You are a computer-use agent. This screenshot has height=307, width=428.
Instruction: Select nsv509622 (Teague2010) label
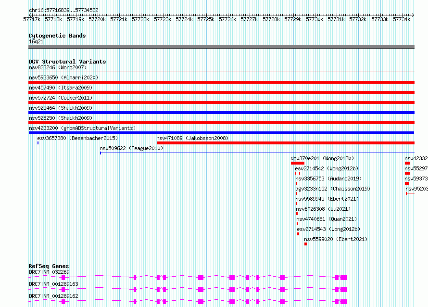coord(131,148)
